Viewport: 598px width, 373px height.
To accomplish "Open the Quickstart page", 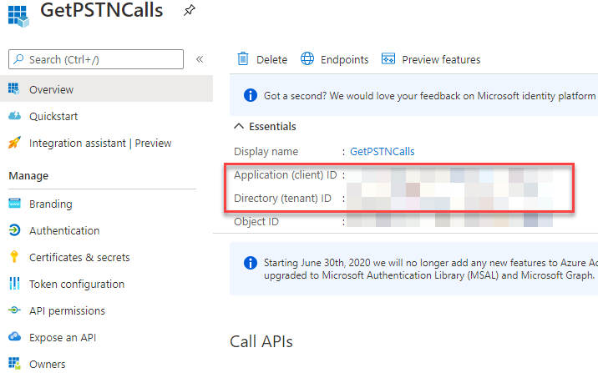I will click(x=53, y=116).
